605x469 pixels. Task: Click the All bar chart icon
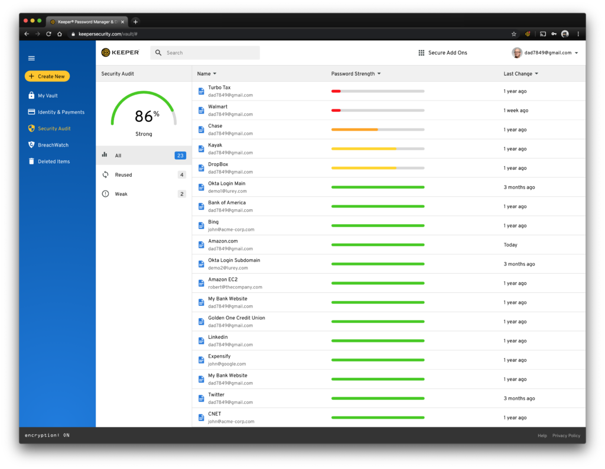(x=105, y=154)
